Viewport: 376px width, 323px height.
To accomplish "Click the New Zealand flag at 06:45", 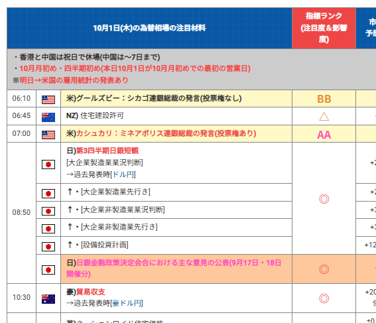I will tap(48, 117).
